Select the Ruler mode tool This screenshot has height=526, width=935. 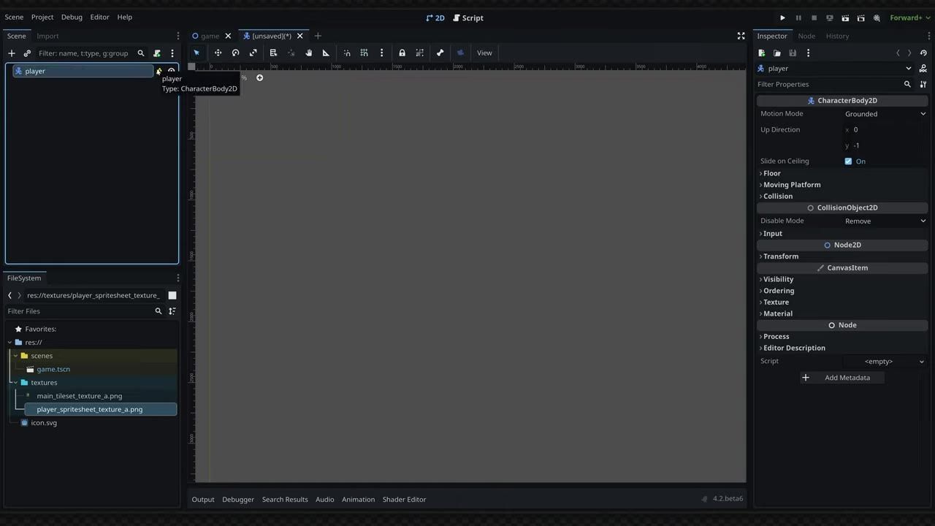coord(326,53)
